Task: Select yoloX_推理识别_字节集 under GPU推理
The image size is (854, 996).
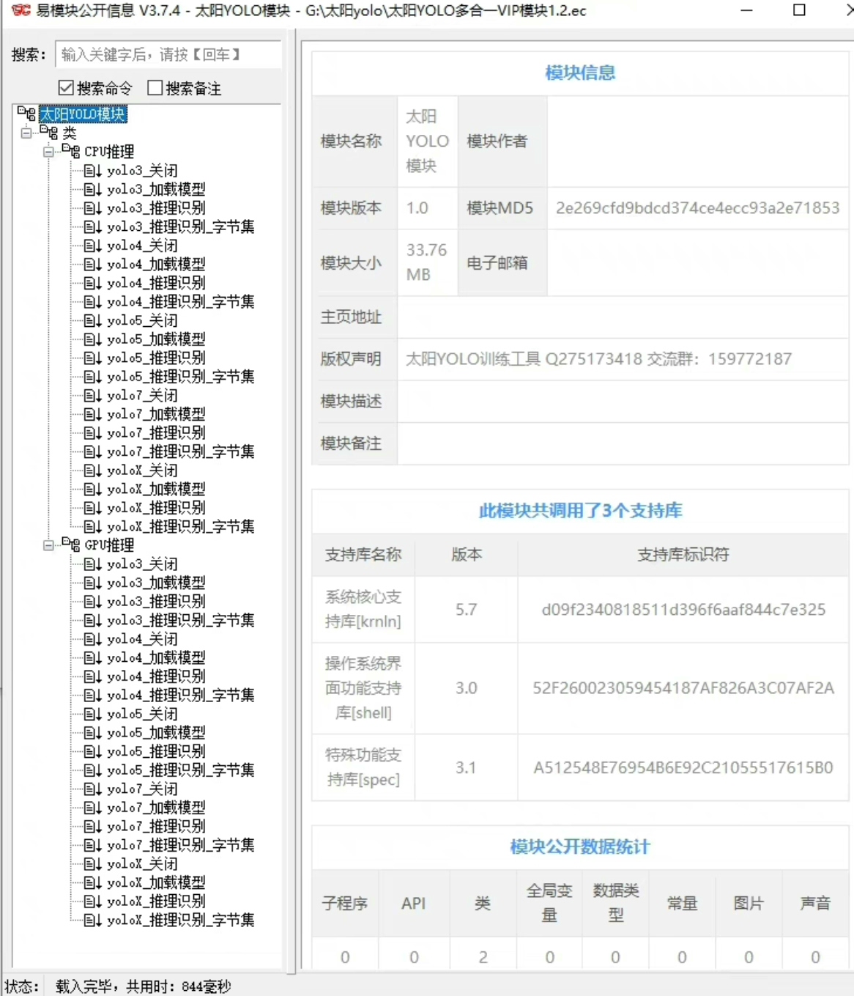Action: coord(181,920)
